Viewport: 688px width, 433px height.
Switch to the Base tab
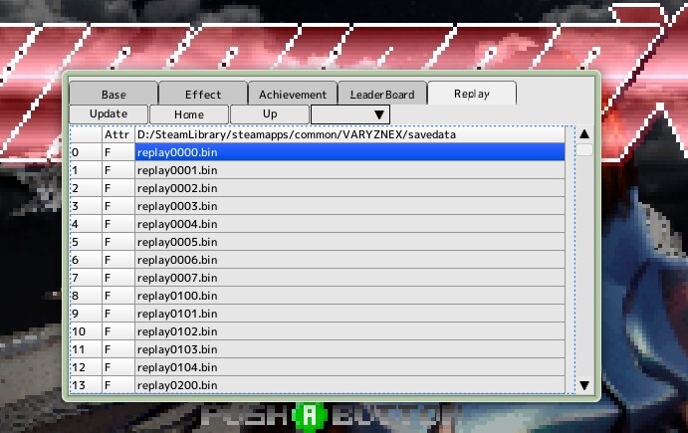114,94
